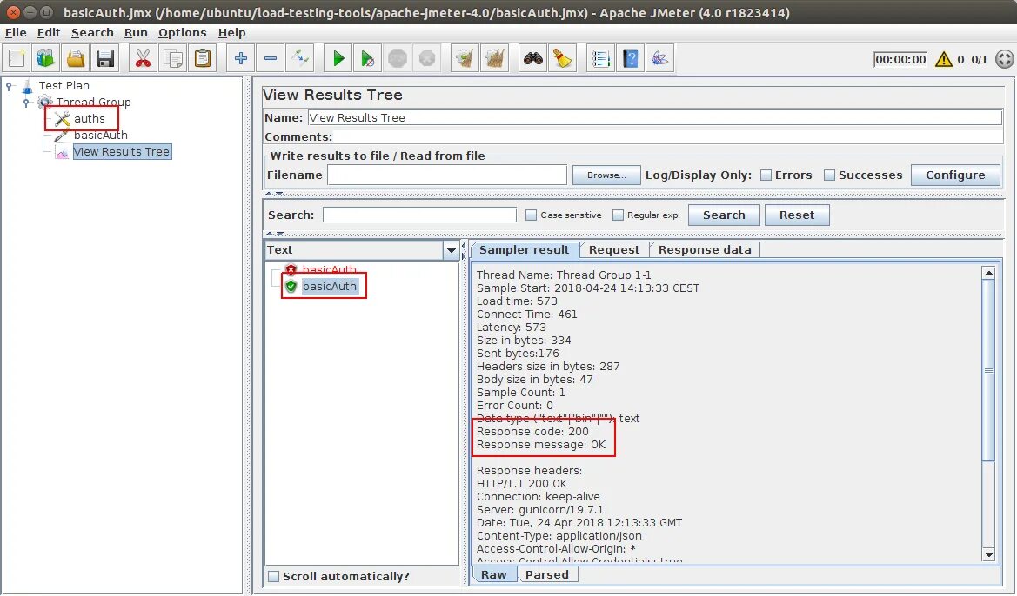Open the Search menu
The height and width of the screenshot is (596, 1017).
tap(92, 32)
